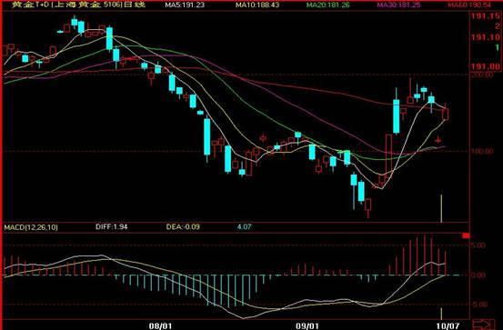The image size is (503, 330).
Task: Click the 10/07 date marker
Action: [448, 325]
